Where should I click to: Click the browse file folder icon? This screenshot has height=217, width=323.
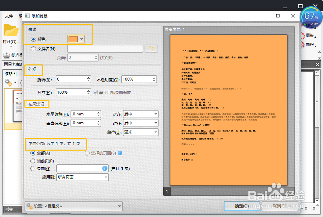click(151, 49)
